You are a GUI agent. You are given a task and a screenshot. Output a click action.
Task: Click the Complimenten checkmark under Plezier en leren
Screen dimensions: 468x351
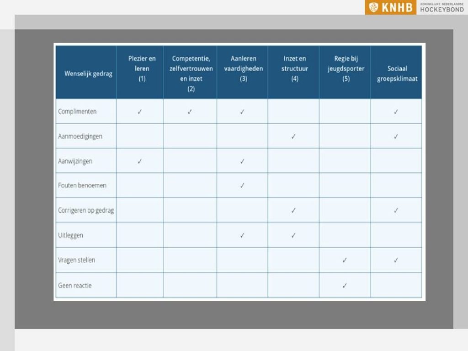tap(139, 112)
